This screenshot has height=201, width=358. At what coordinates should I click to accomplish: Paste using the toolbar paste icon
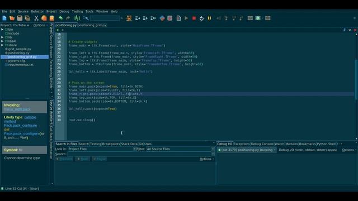(x=52, y=18)
